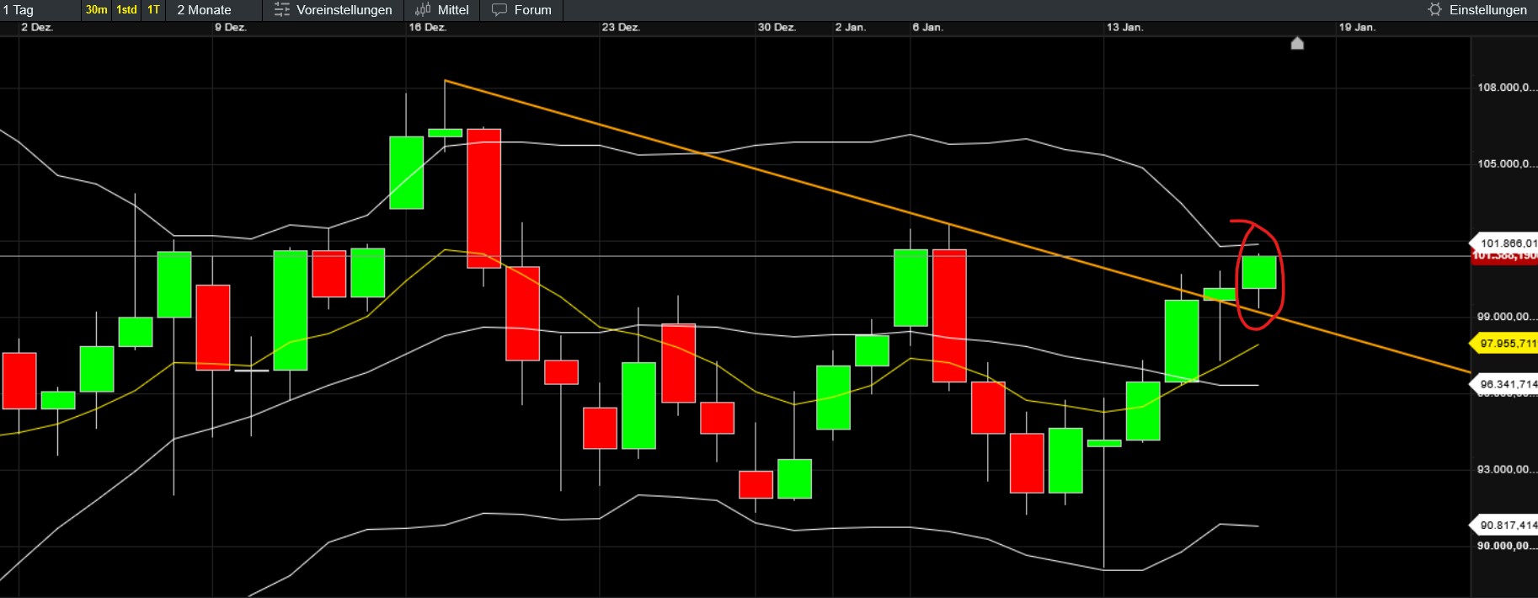
Task: Click the 105.000,0 price axis label
Action: click(1506, 163)
